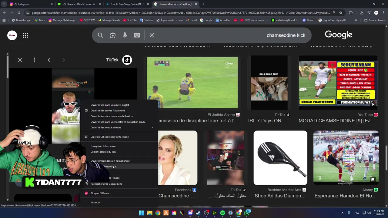Open the Gmail bookmark

coord(191,20)
